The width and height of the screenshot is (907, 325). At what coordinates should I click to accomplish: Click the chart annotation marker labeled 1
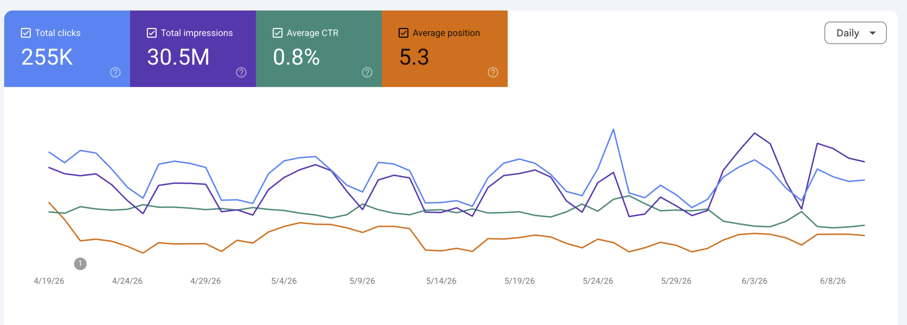(x=80, y=264)
